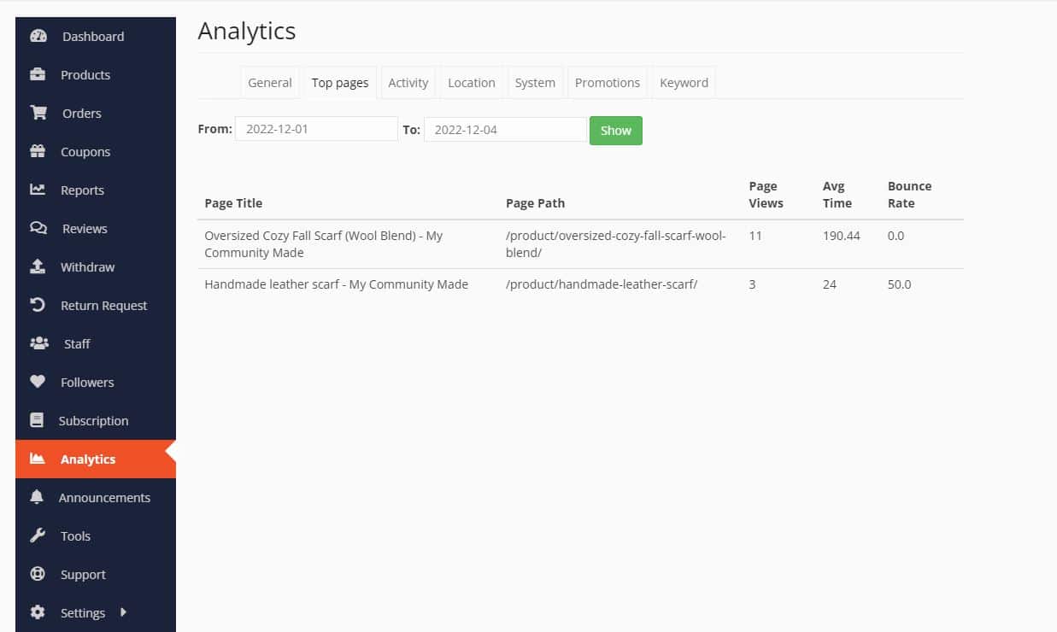Click the Return Request undo icon
The height and width of the screenshot is (632, 1057).
(38, 305)
